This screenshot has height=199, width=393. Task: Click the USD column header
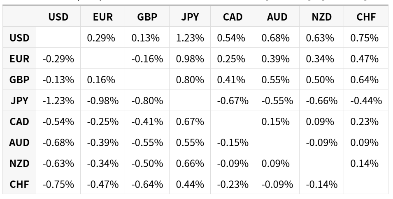click(58, 16)
